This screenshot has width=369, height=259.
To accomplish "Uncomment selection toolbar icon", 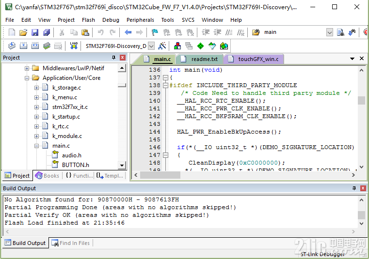I will point(241,32).
